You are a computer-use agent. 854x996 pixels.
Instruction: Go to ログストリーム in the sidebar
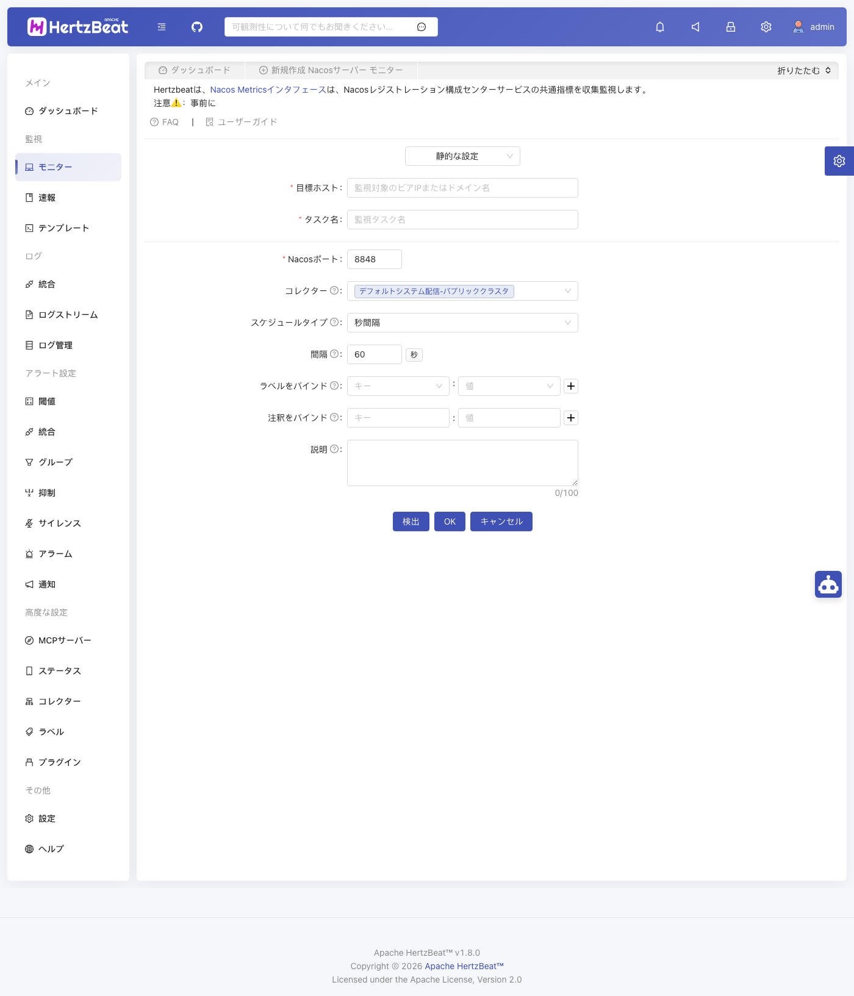tap(68, 315)
